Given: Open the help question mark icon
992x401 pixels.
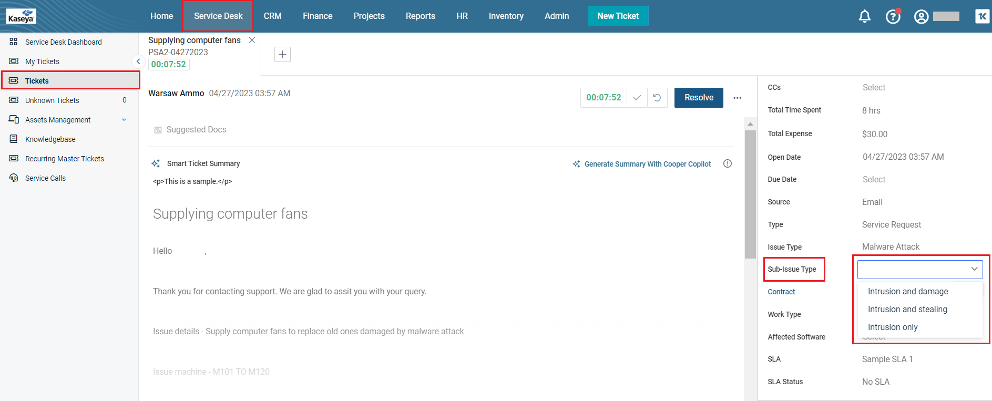Looking at the screenshot, I should pyautogui.click(x=893, y=17).
